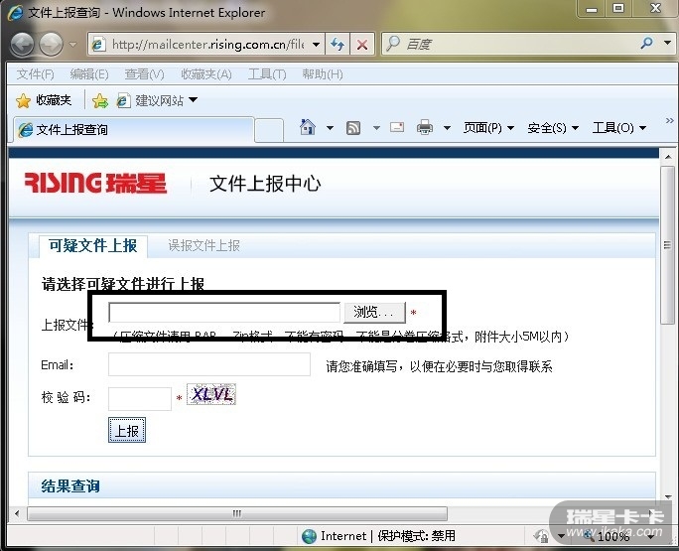Click the IE logo in title bar
Screen dimensions: 679x551
click(x=16, y=12)
